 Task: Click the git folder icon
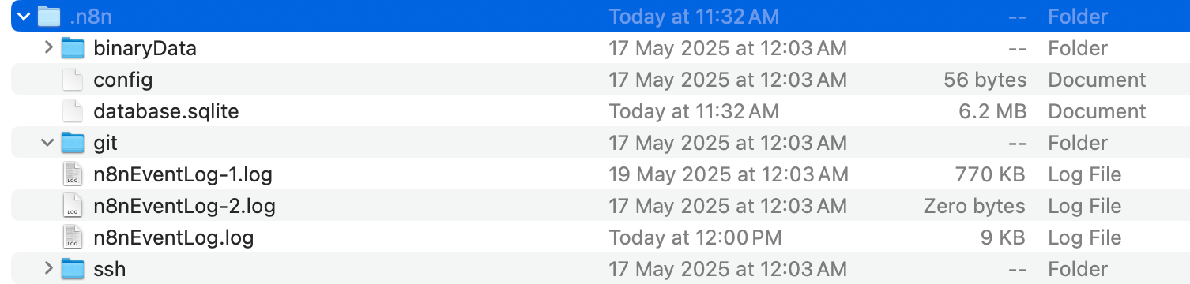tap(73, 143)
